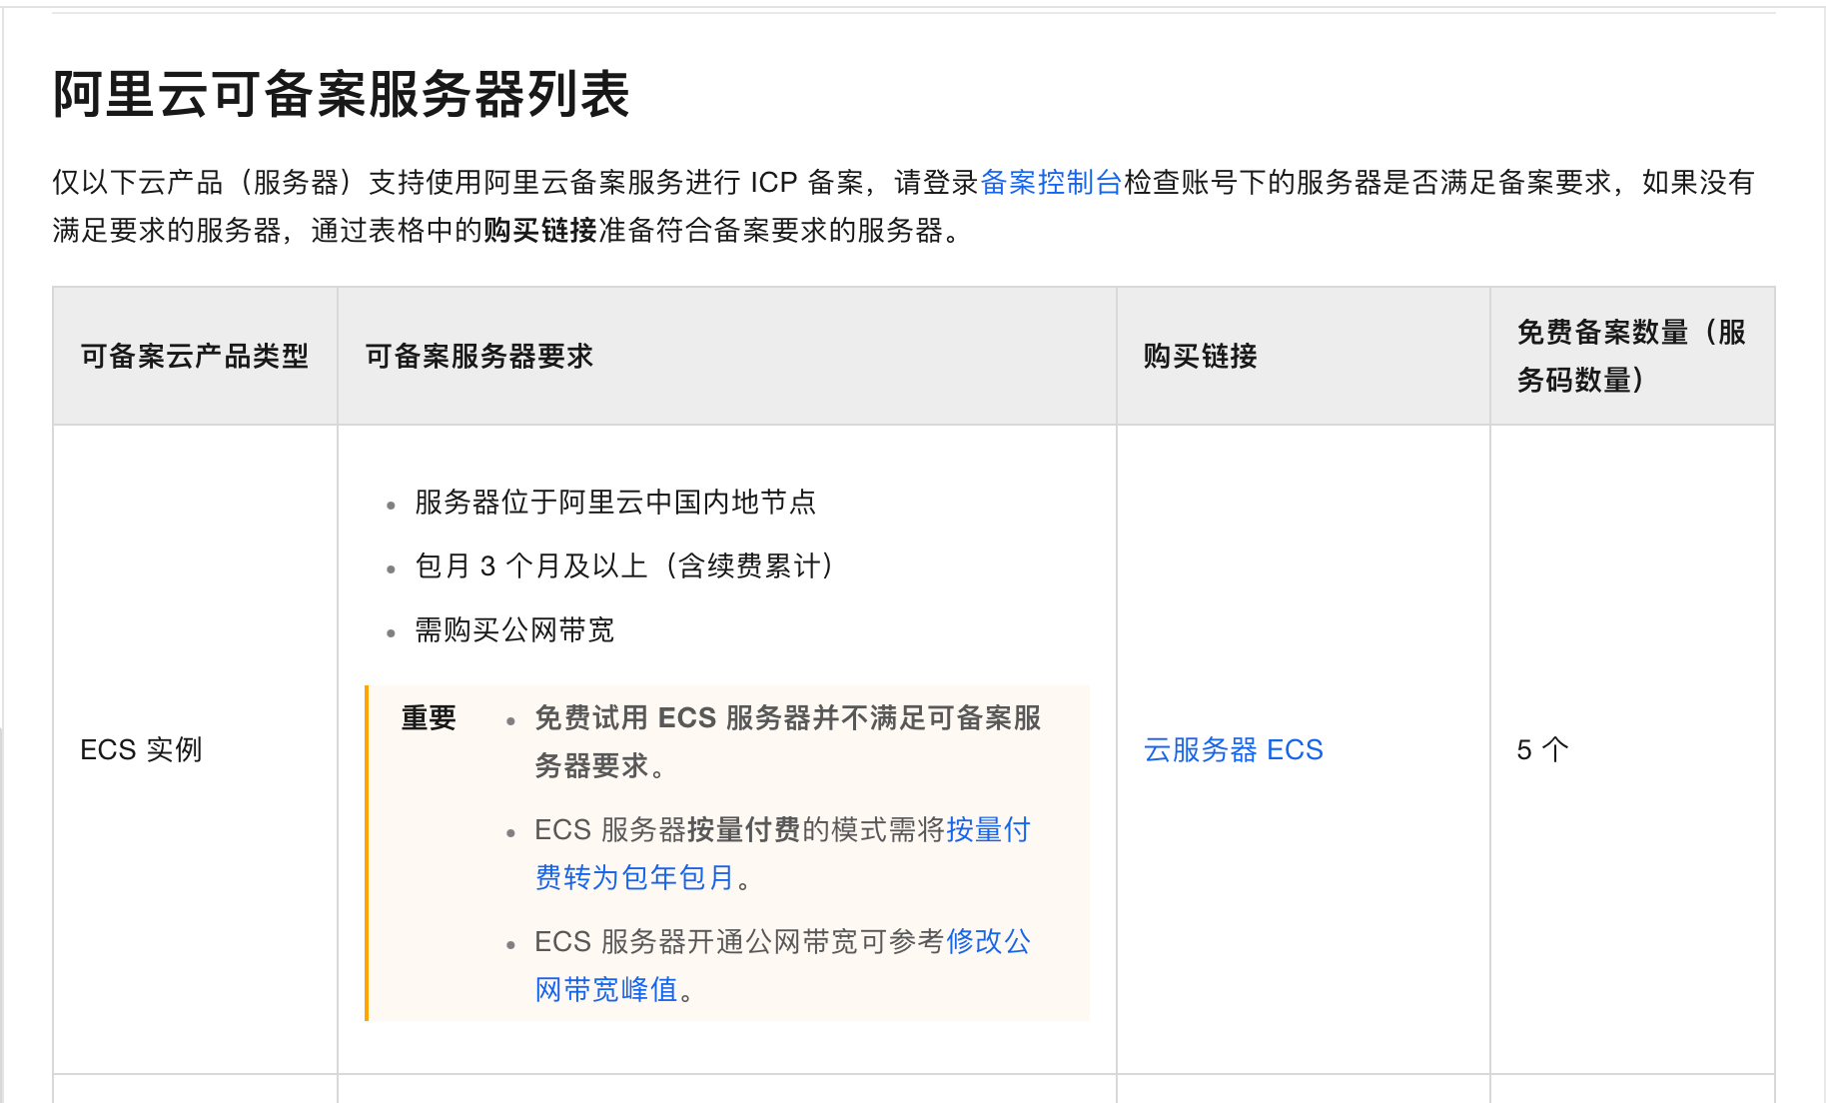
Task: Follow the 按量付费转为包年包月 link
Action: 782,853
